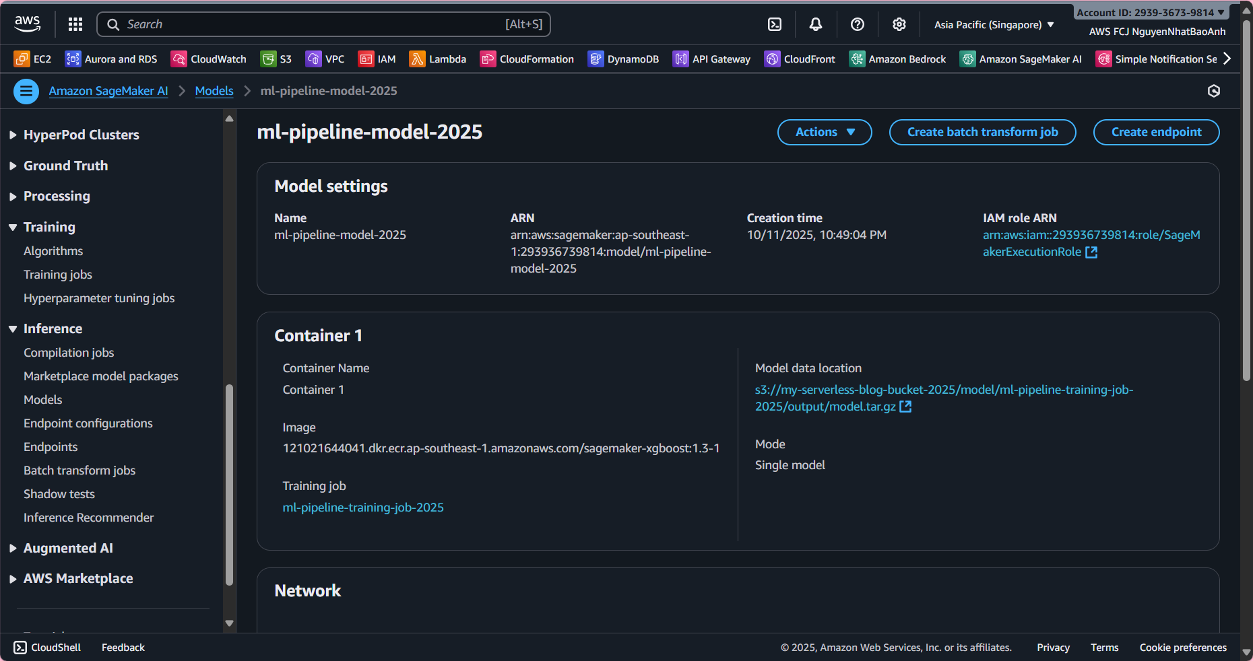The width and height of the screenshot is (1253, 661).
Task: Open S3 shortcut in favorites bar
Action: [276, 59]
